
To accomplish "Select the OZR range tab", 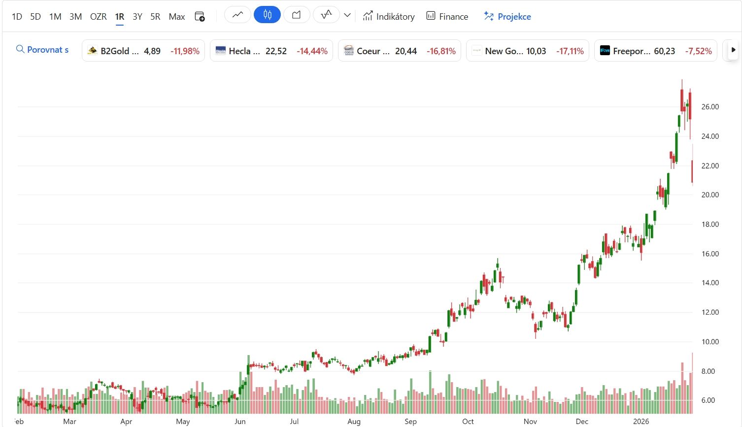I will [x=98, y=16].
